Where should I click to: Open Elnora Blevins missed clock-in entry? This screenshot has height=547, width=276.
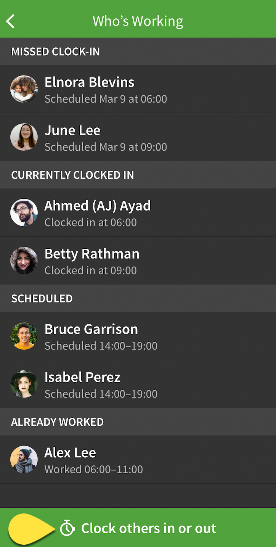(138, 89)
